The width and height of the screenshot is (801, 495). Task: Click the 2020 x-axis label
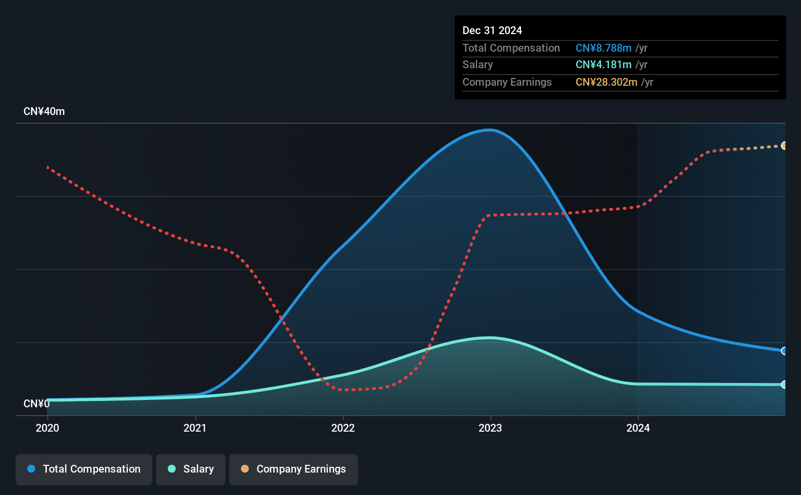point(47,428)
